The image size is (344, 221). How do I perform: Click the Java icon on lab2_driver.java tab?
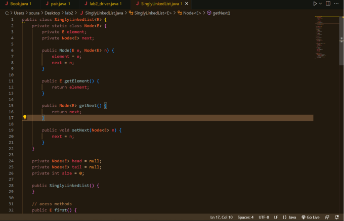(86, 4)
